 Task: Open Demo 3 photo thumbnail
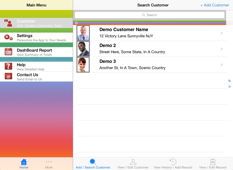83,65
